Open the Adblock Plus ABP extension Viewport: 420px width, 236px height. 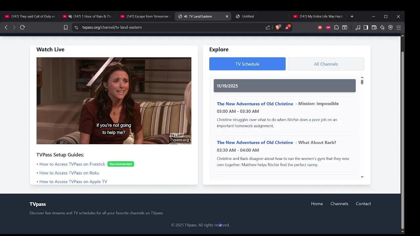[x=328, y=28]
